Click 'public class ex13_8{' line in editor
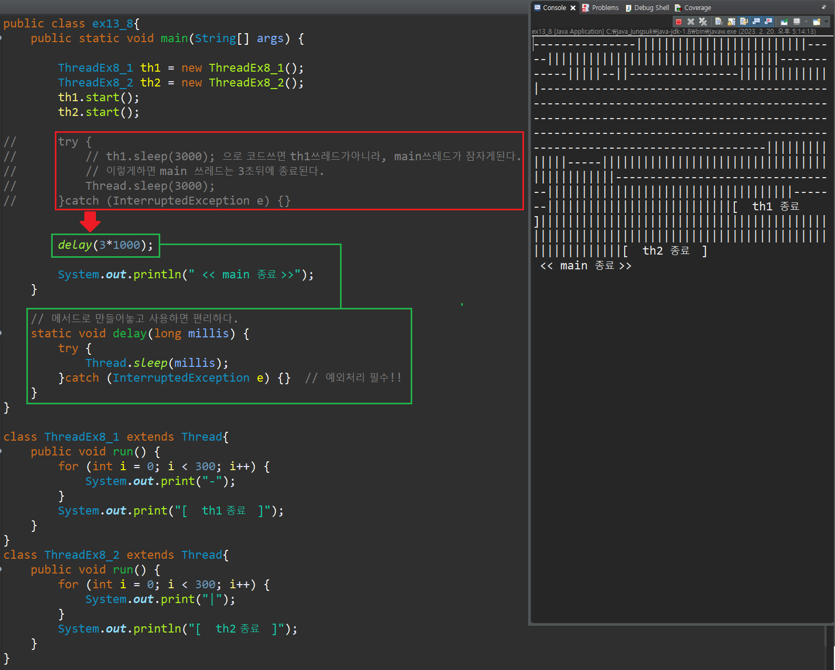This screenshot has width=835, height=670. point(71,24)
